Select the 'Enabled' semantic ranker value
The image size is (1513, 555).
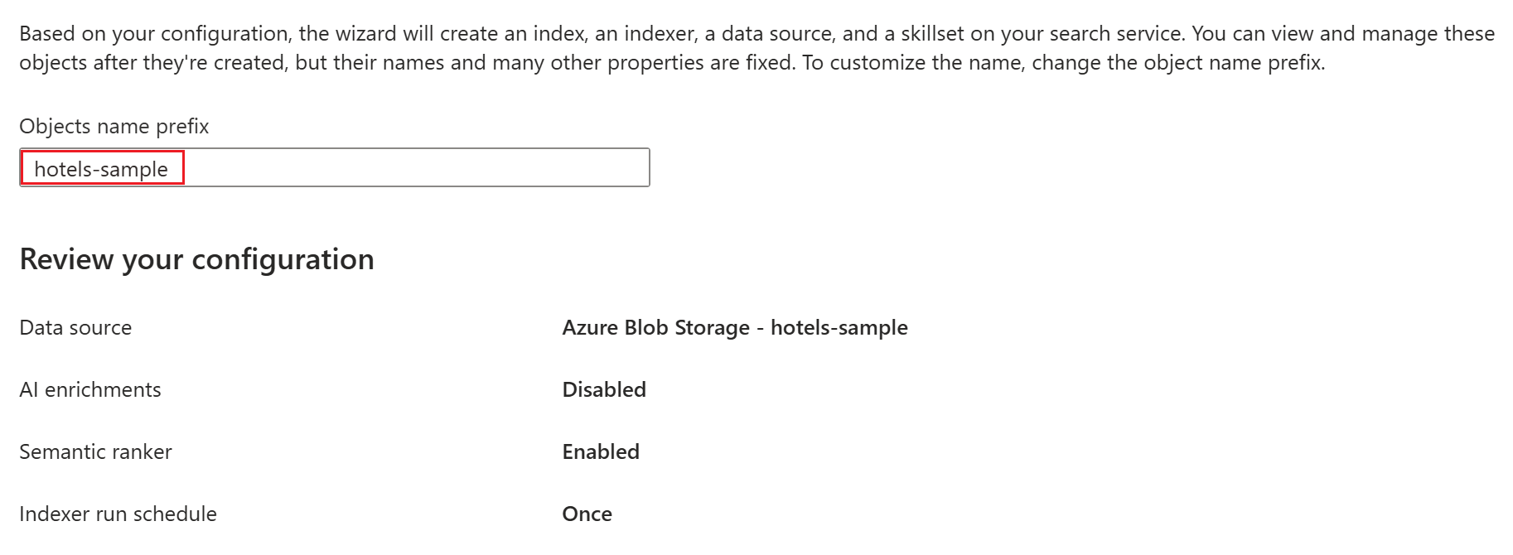tap(600, 451)
